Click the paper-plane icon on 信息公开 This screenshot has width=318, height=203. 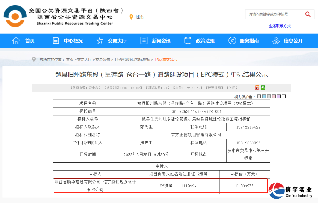click(276, 41)
